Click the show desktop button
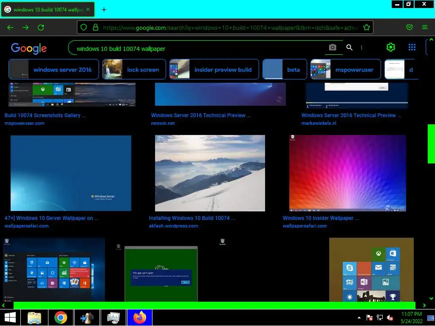 pyautogui.click(x=431, y=318)
